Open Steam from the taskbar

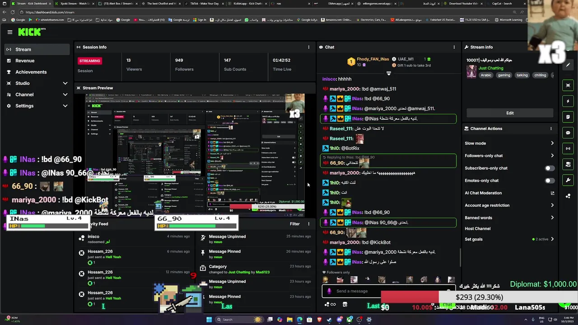click(x=330, y=320)
